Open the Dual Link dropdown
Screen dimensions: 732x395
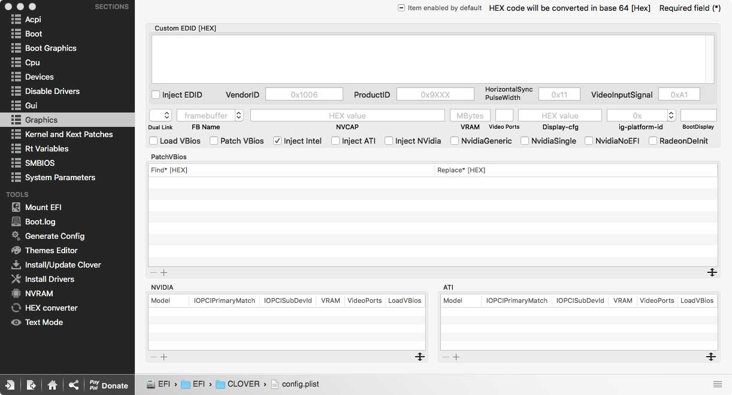coord(161,115)
